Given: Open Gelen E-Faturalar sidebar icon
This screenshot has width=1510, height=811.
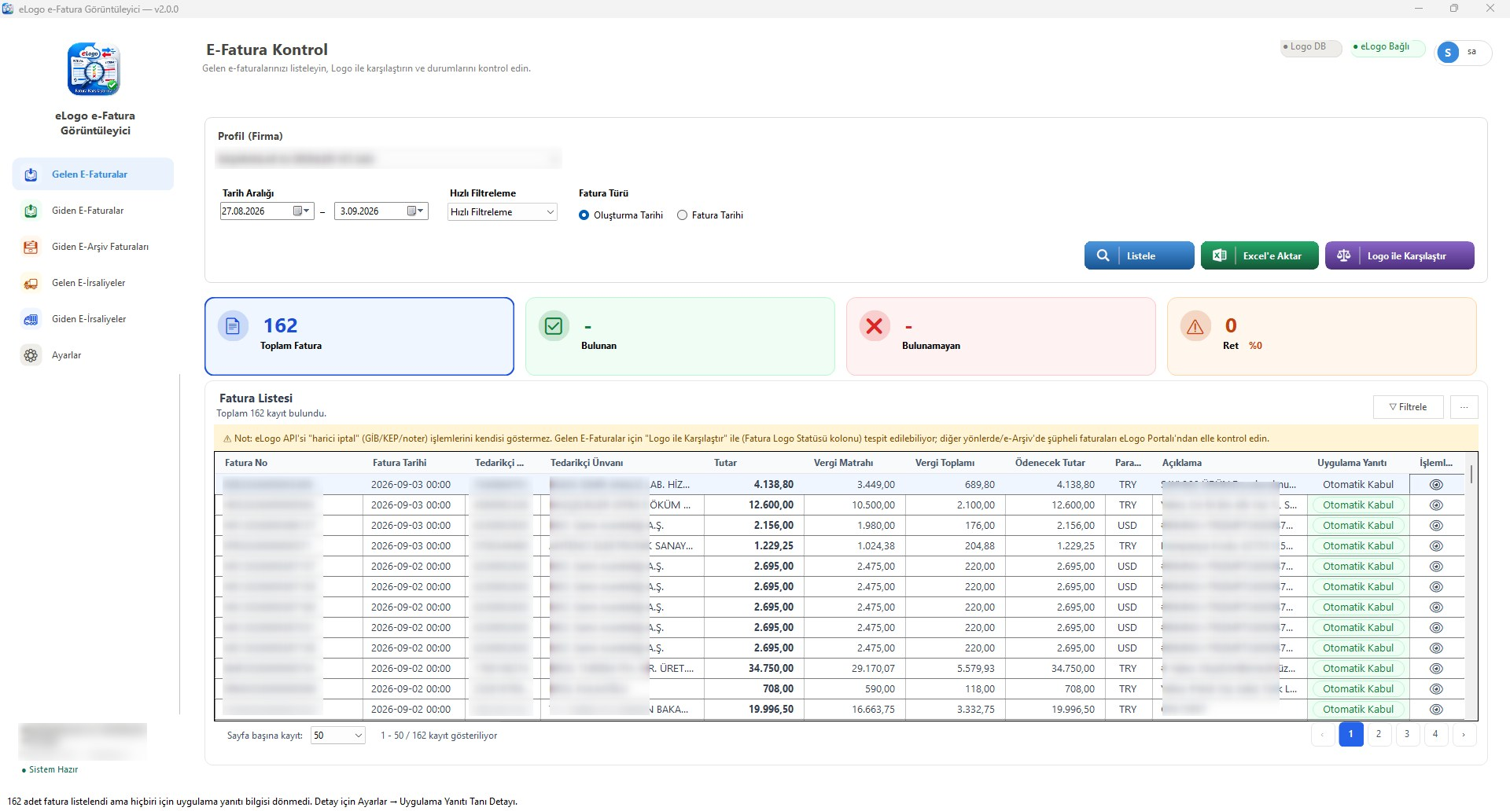Looking at the screenshot, I should click(31, 174).
